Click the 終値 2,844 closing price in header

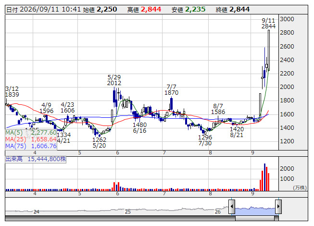233,10
